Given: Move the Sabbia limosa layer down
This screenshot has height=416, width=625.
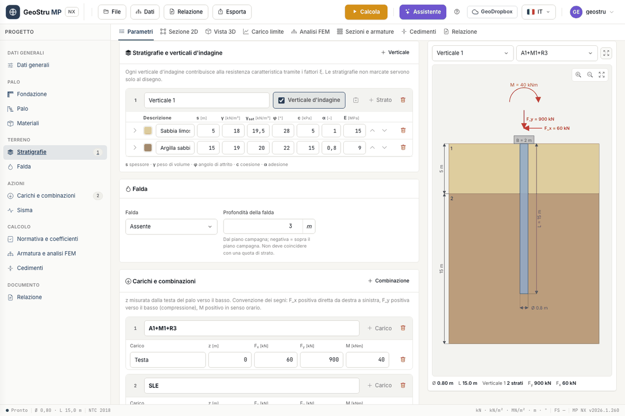Looking at the screenshot, I should tap(384, 131).
